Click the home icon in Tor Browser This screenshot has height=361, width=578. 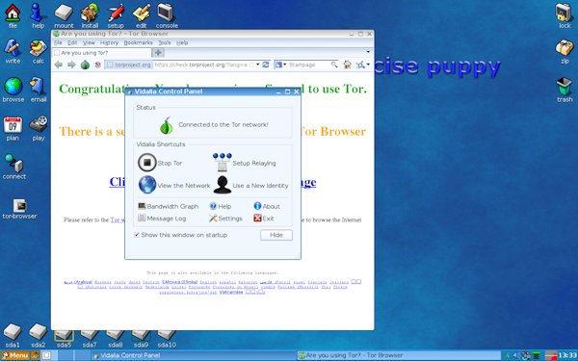pos(347,64)
